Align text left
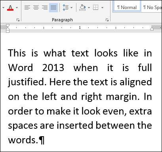 coord(27,8)
